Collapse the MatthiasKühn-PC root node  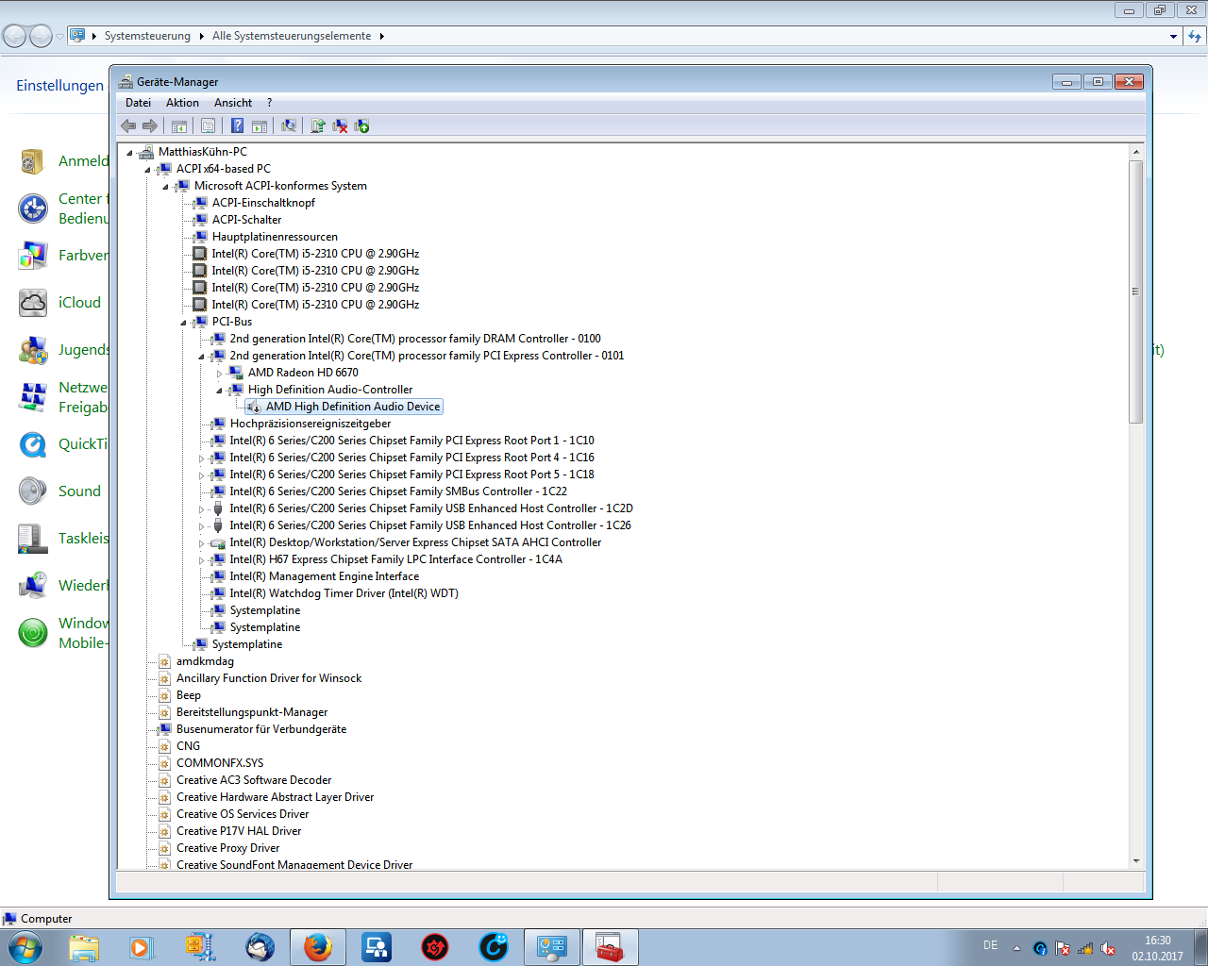[x=130, y=152]
